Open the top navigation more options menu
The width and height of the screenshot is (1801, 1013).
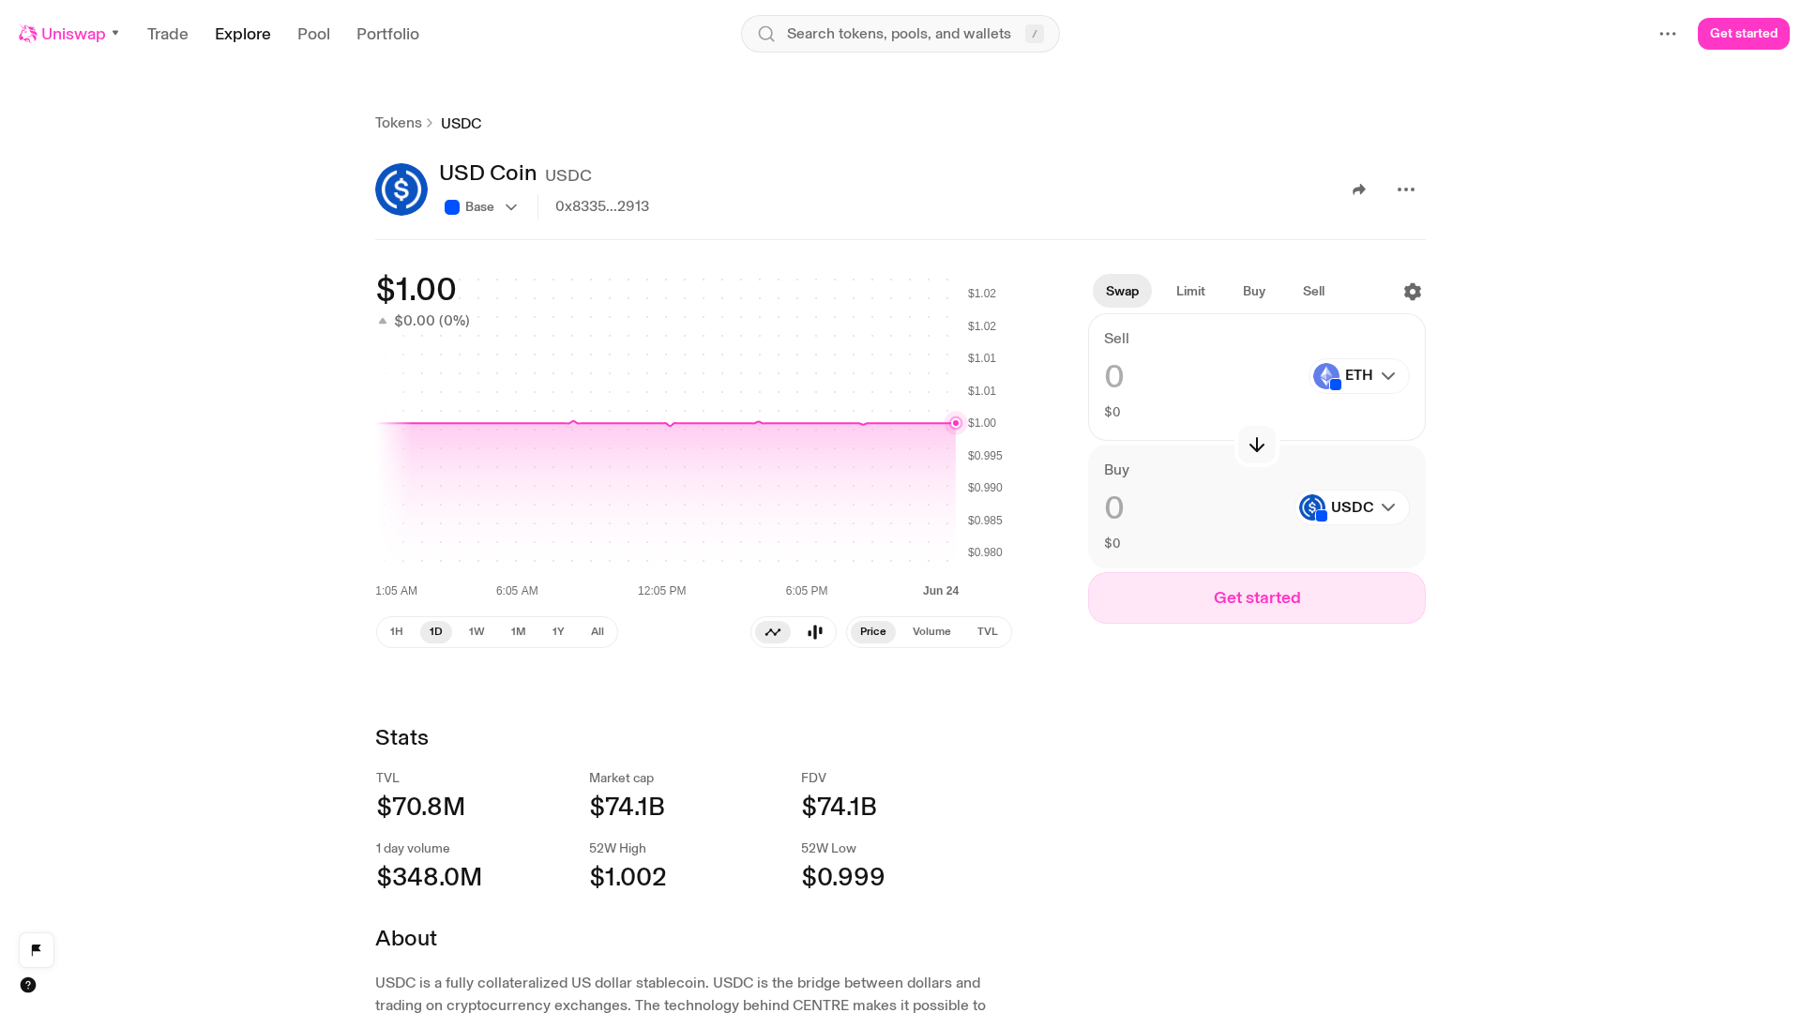[x=1668, y=34]
